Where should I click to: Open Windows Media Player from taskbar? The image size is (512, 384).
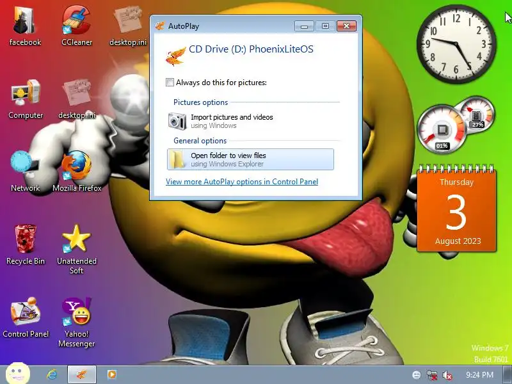(111, 374)
